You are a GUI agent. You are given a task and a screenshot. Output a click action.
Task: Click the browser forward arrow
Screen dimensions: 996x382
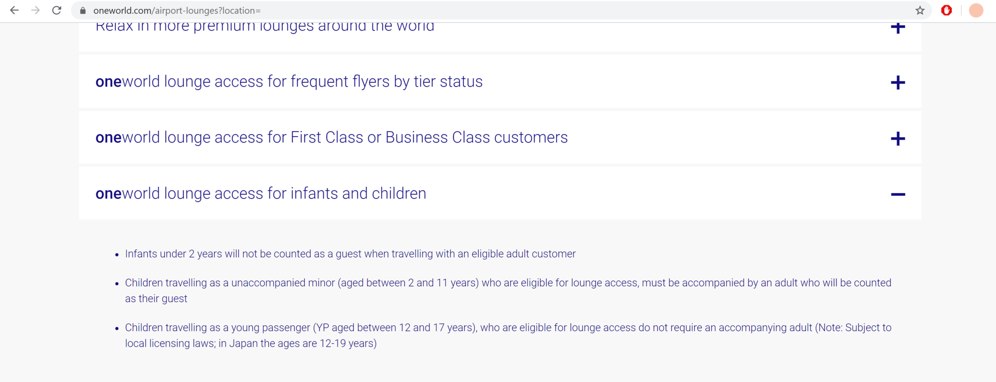[35, 10]
